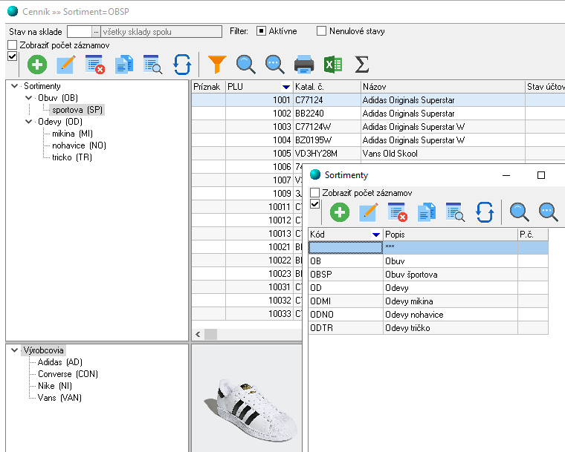
Task: Select the mikina (MI) tree item
Action: (x=72, y=134)
